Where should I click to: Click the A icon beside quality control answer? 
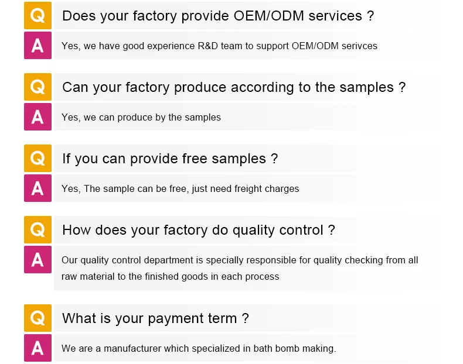coord(38,260)
